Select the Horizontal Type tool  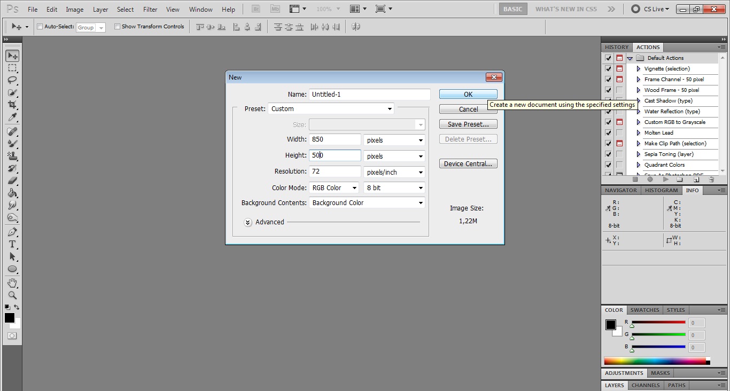point(12,244)
